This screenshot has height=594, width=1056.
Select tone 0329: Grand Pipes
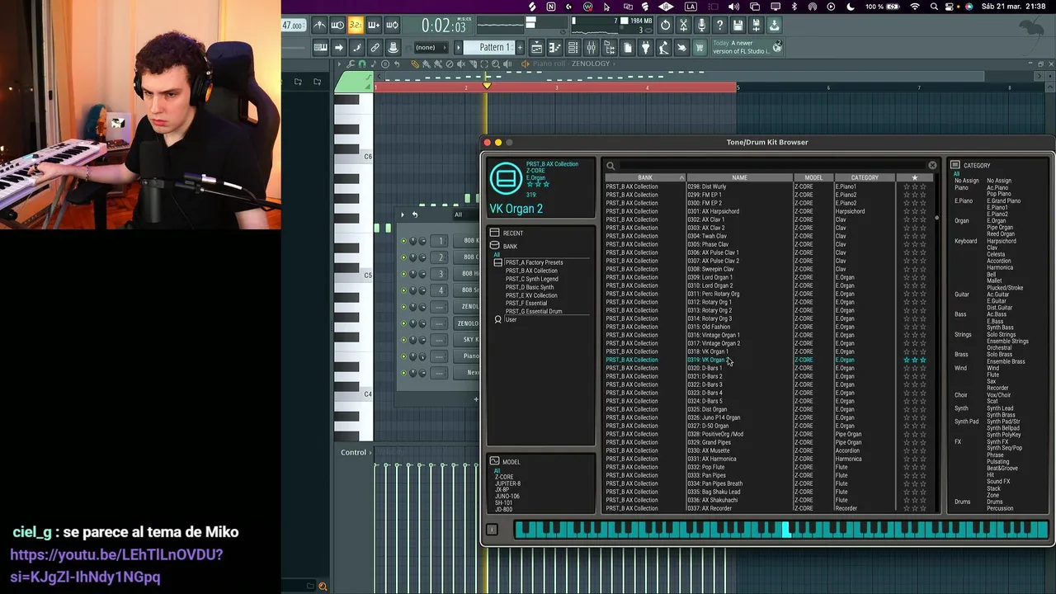pos(709,442)
